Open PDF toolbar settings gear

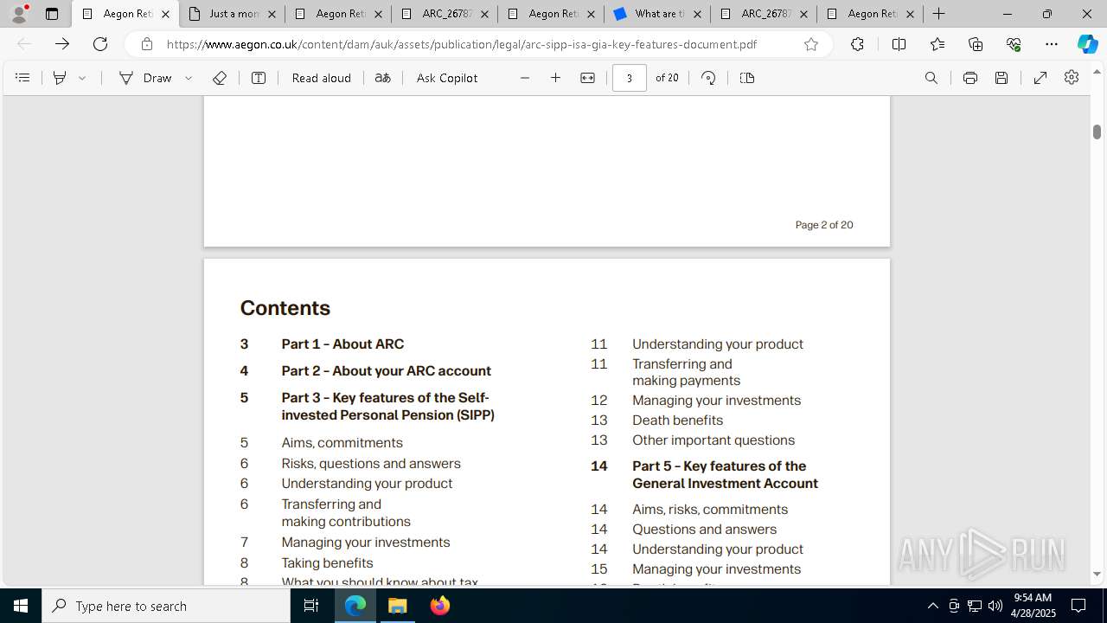[1072, 78]
